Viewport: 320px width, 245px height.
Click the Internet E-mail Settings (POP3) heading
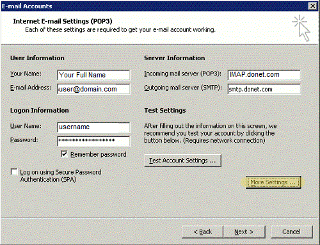point(63,21)
